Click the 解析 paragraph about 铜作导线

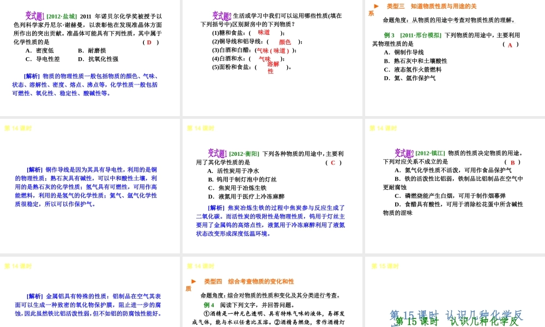(86, 186)
